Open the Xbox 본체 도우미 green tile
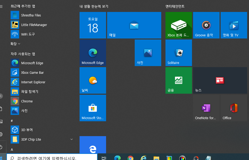Screen dimensions: 249x160 [179, 25]
